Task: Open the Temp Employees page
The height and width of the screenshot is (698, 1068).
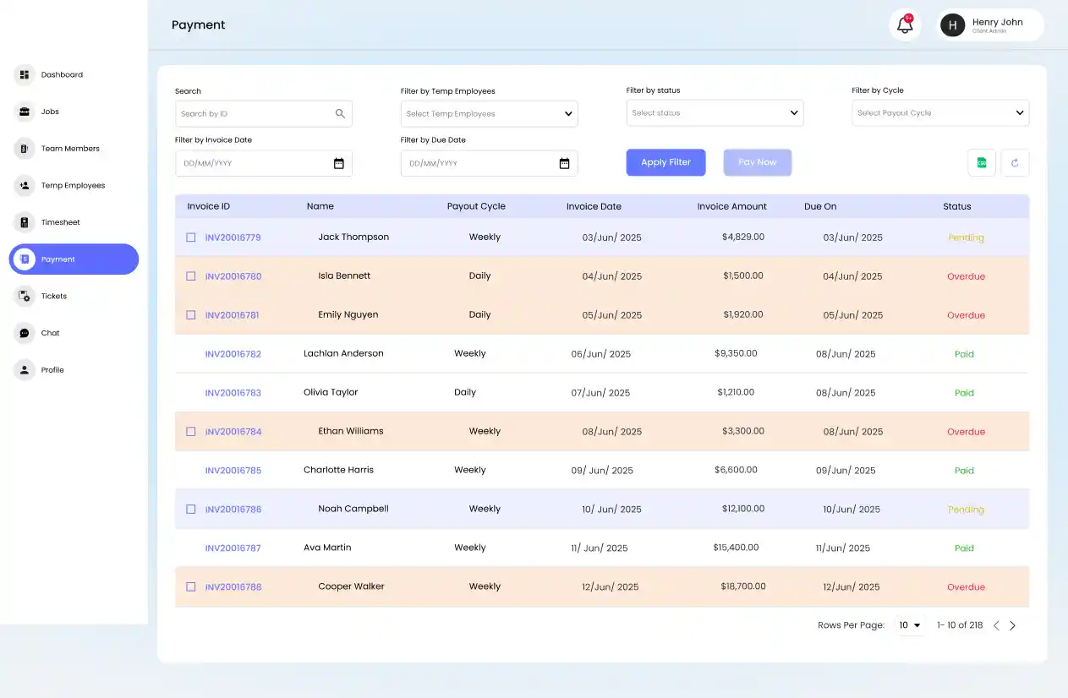Action: click(x=72, y=185)
